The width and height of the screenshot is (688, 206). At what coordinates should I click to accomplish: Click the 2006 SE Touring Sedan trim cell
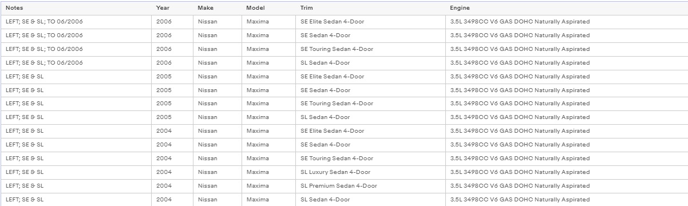point(370,49)
